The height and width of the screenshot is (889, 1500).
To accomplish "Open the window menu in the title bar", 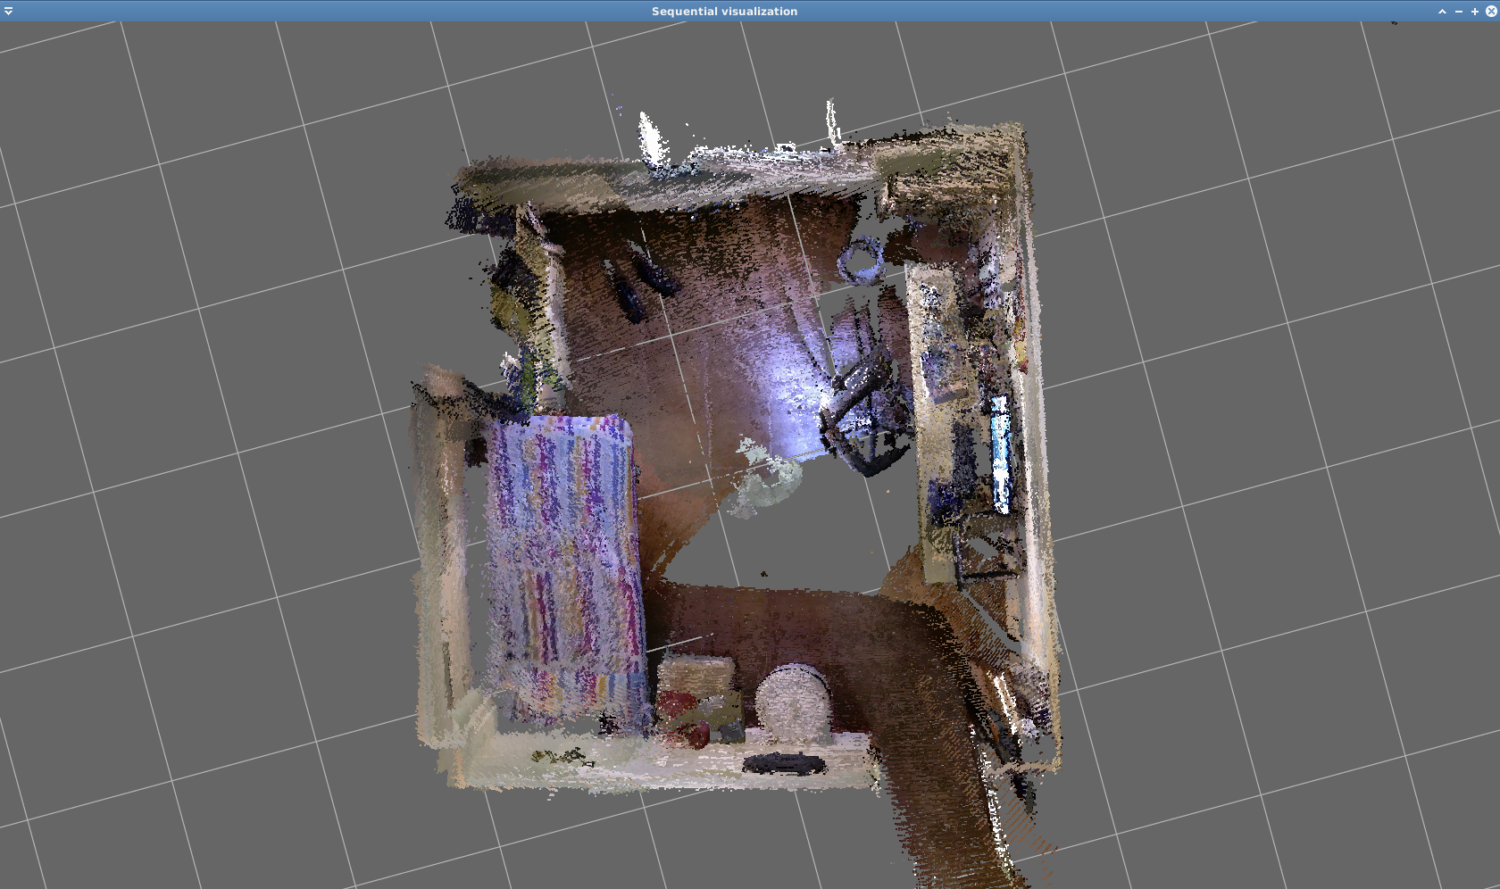I will click(8, 11).
